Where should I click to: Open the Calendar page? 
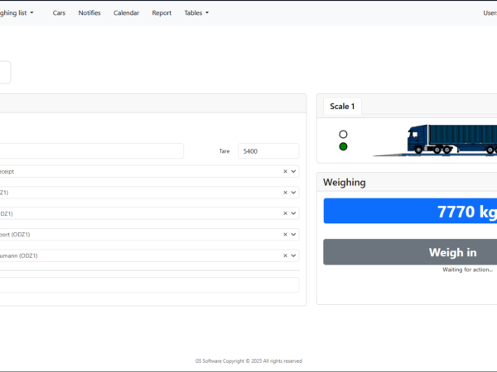tap(126, 13)
